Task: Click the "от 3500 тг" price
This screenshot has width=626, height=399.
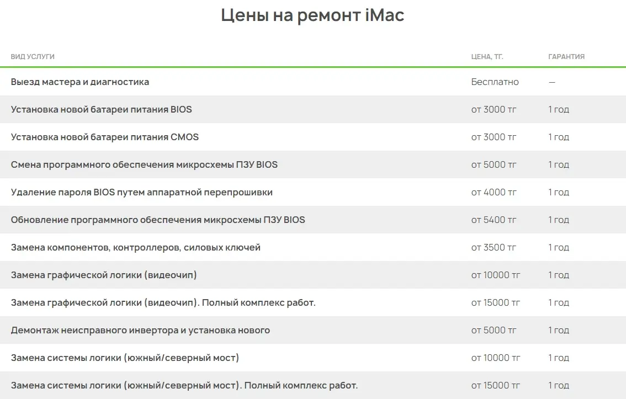Action: [494, 248]
